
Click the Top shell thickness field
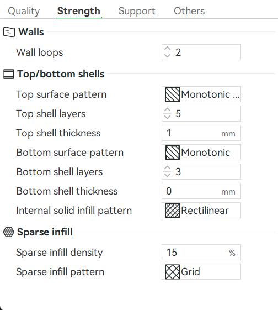pos(201,133)
